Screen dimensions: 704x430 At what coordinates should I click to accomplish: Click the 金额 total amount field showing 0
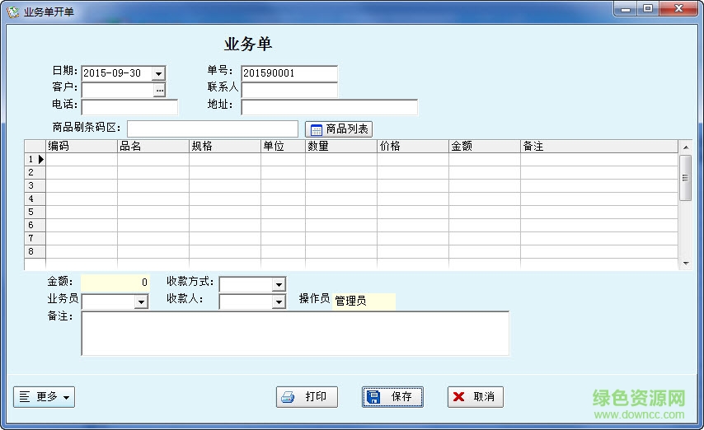point(115,283)
